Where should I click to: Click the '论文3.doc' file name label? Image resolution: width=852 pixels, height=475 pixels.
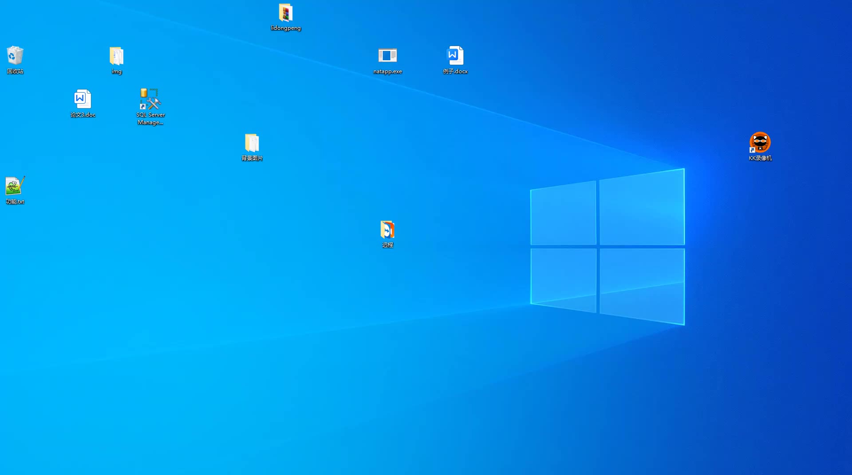(83, 115)
